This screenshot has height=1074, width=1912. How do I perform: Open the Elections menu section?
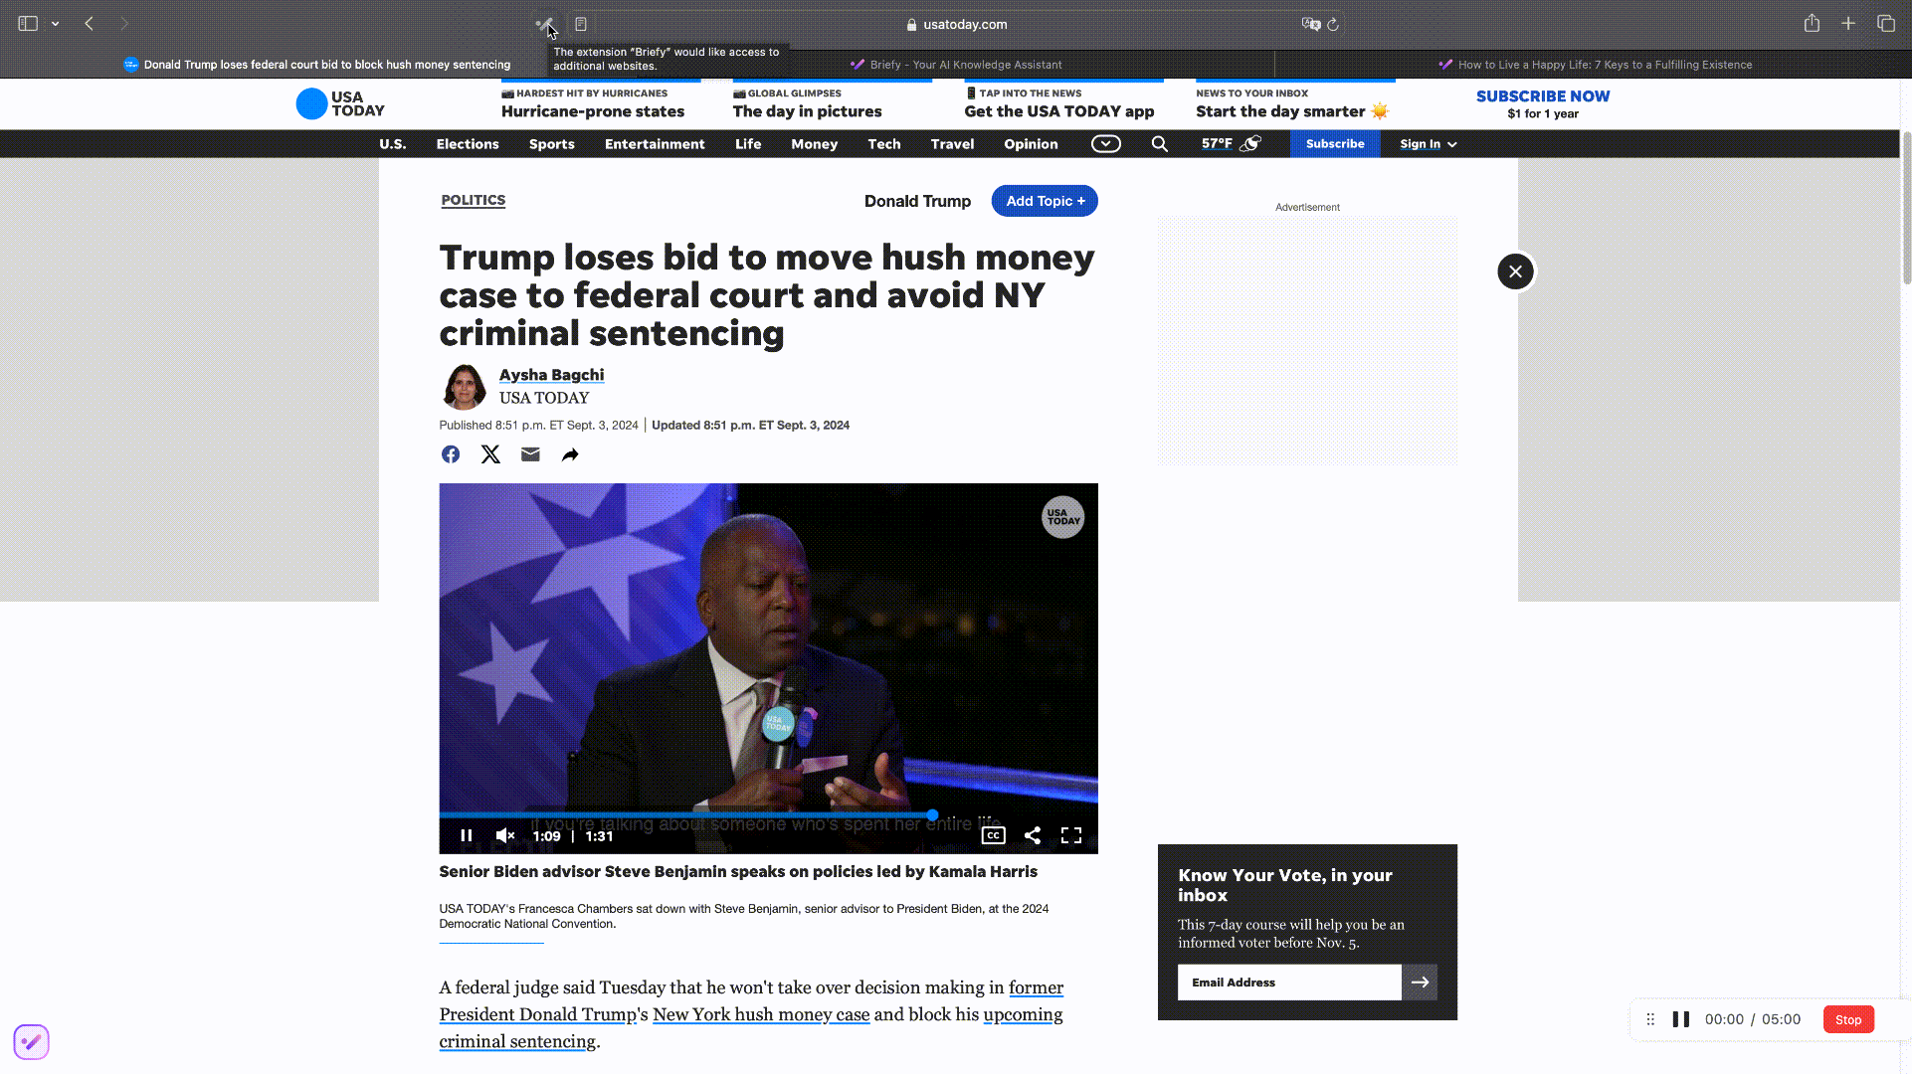tap(468, 144)
